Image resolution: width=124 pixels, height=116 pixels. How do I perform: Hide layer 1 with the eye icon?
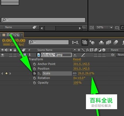[2, 55]
